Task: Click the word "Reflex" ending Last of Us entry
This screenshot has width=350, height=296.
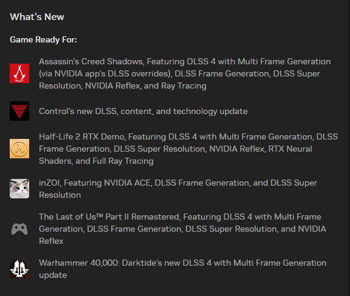Action: click(x=51, y=241)
